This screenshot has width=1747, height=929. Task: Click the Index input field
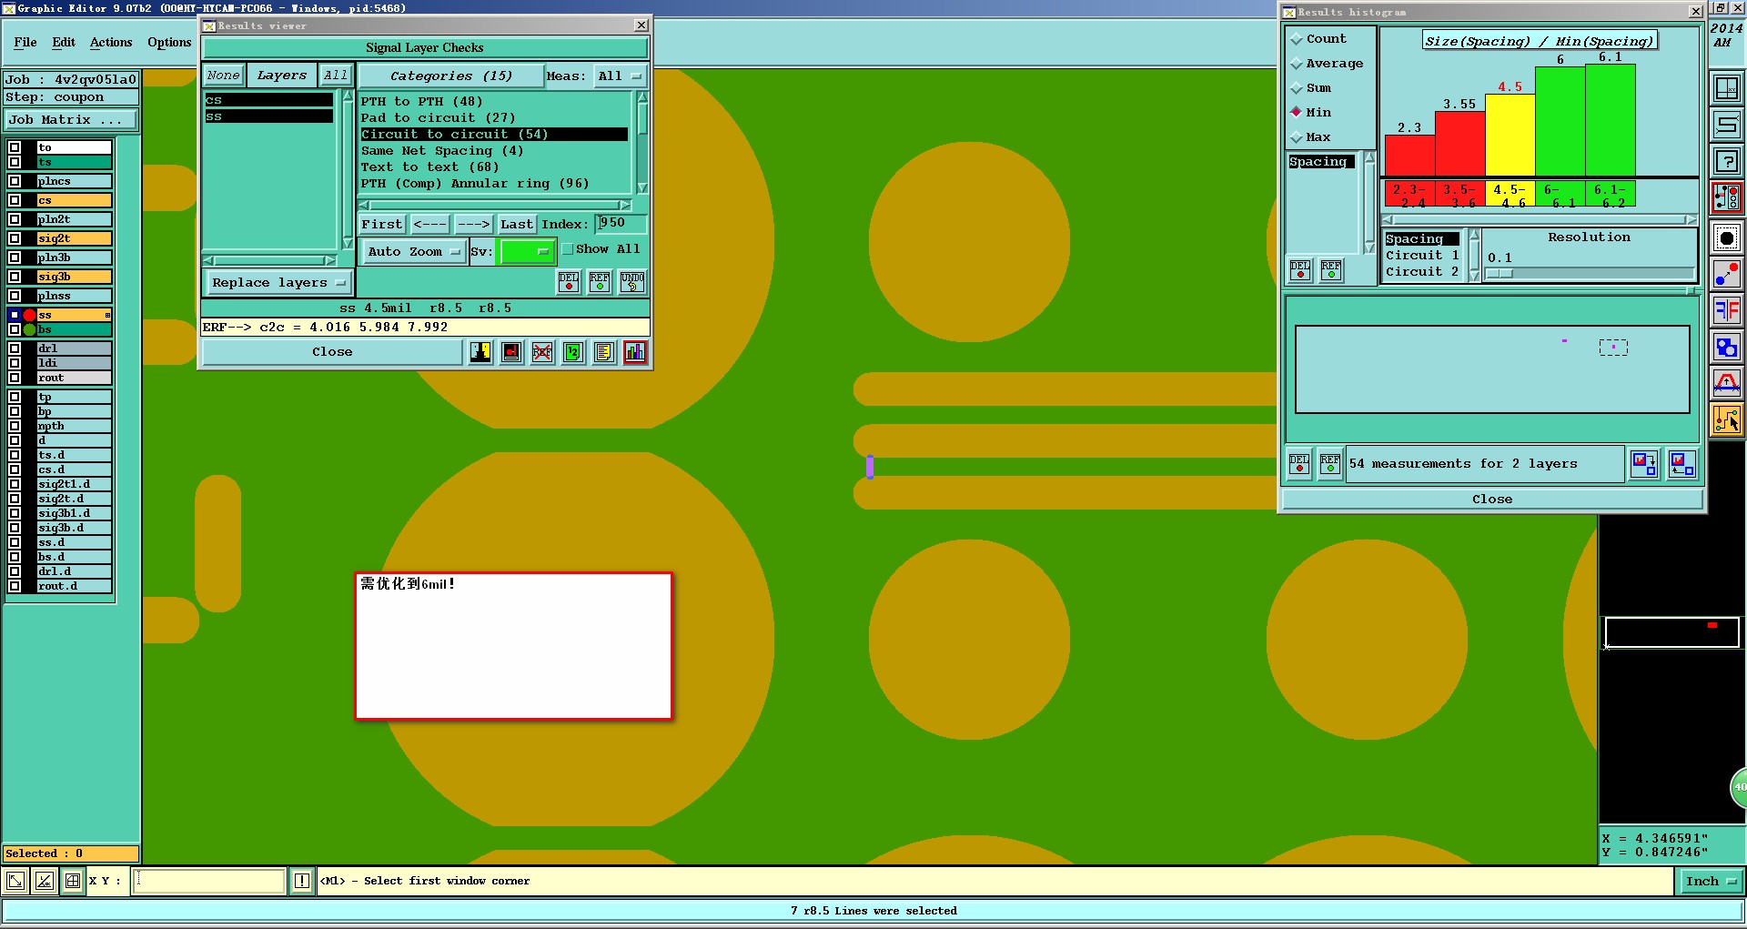(621, 224)
